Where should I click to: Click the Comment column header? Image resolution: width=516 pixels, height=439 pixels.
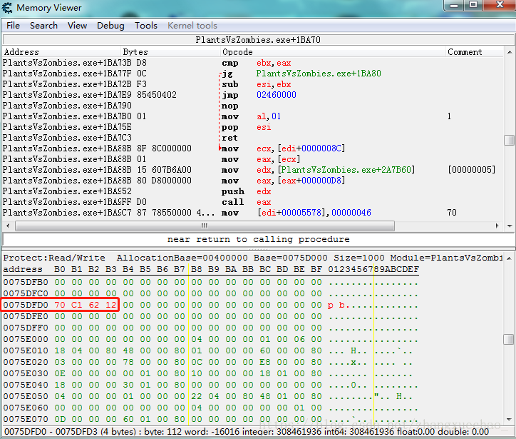coord(475,52)
